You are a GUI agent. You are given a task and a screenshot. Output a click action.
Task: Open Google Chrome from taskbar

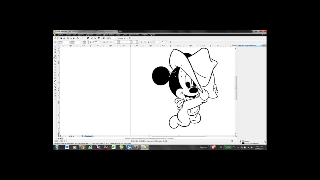click(82, 147)
